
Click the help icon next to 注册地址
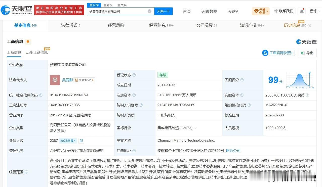(x=134, y=151)
